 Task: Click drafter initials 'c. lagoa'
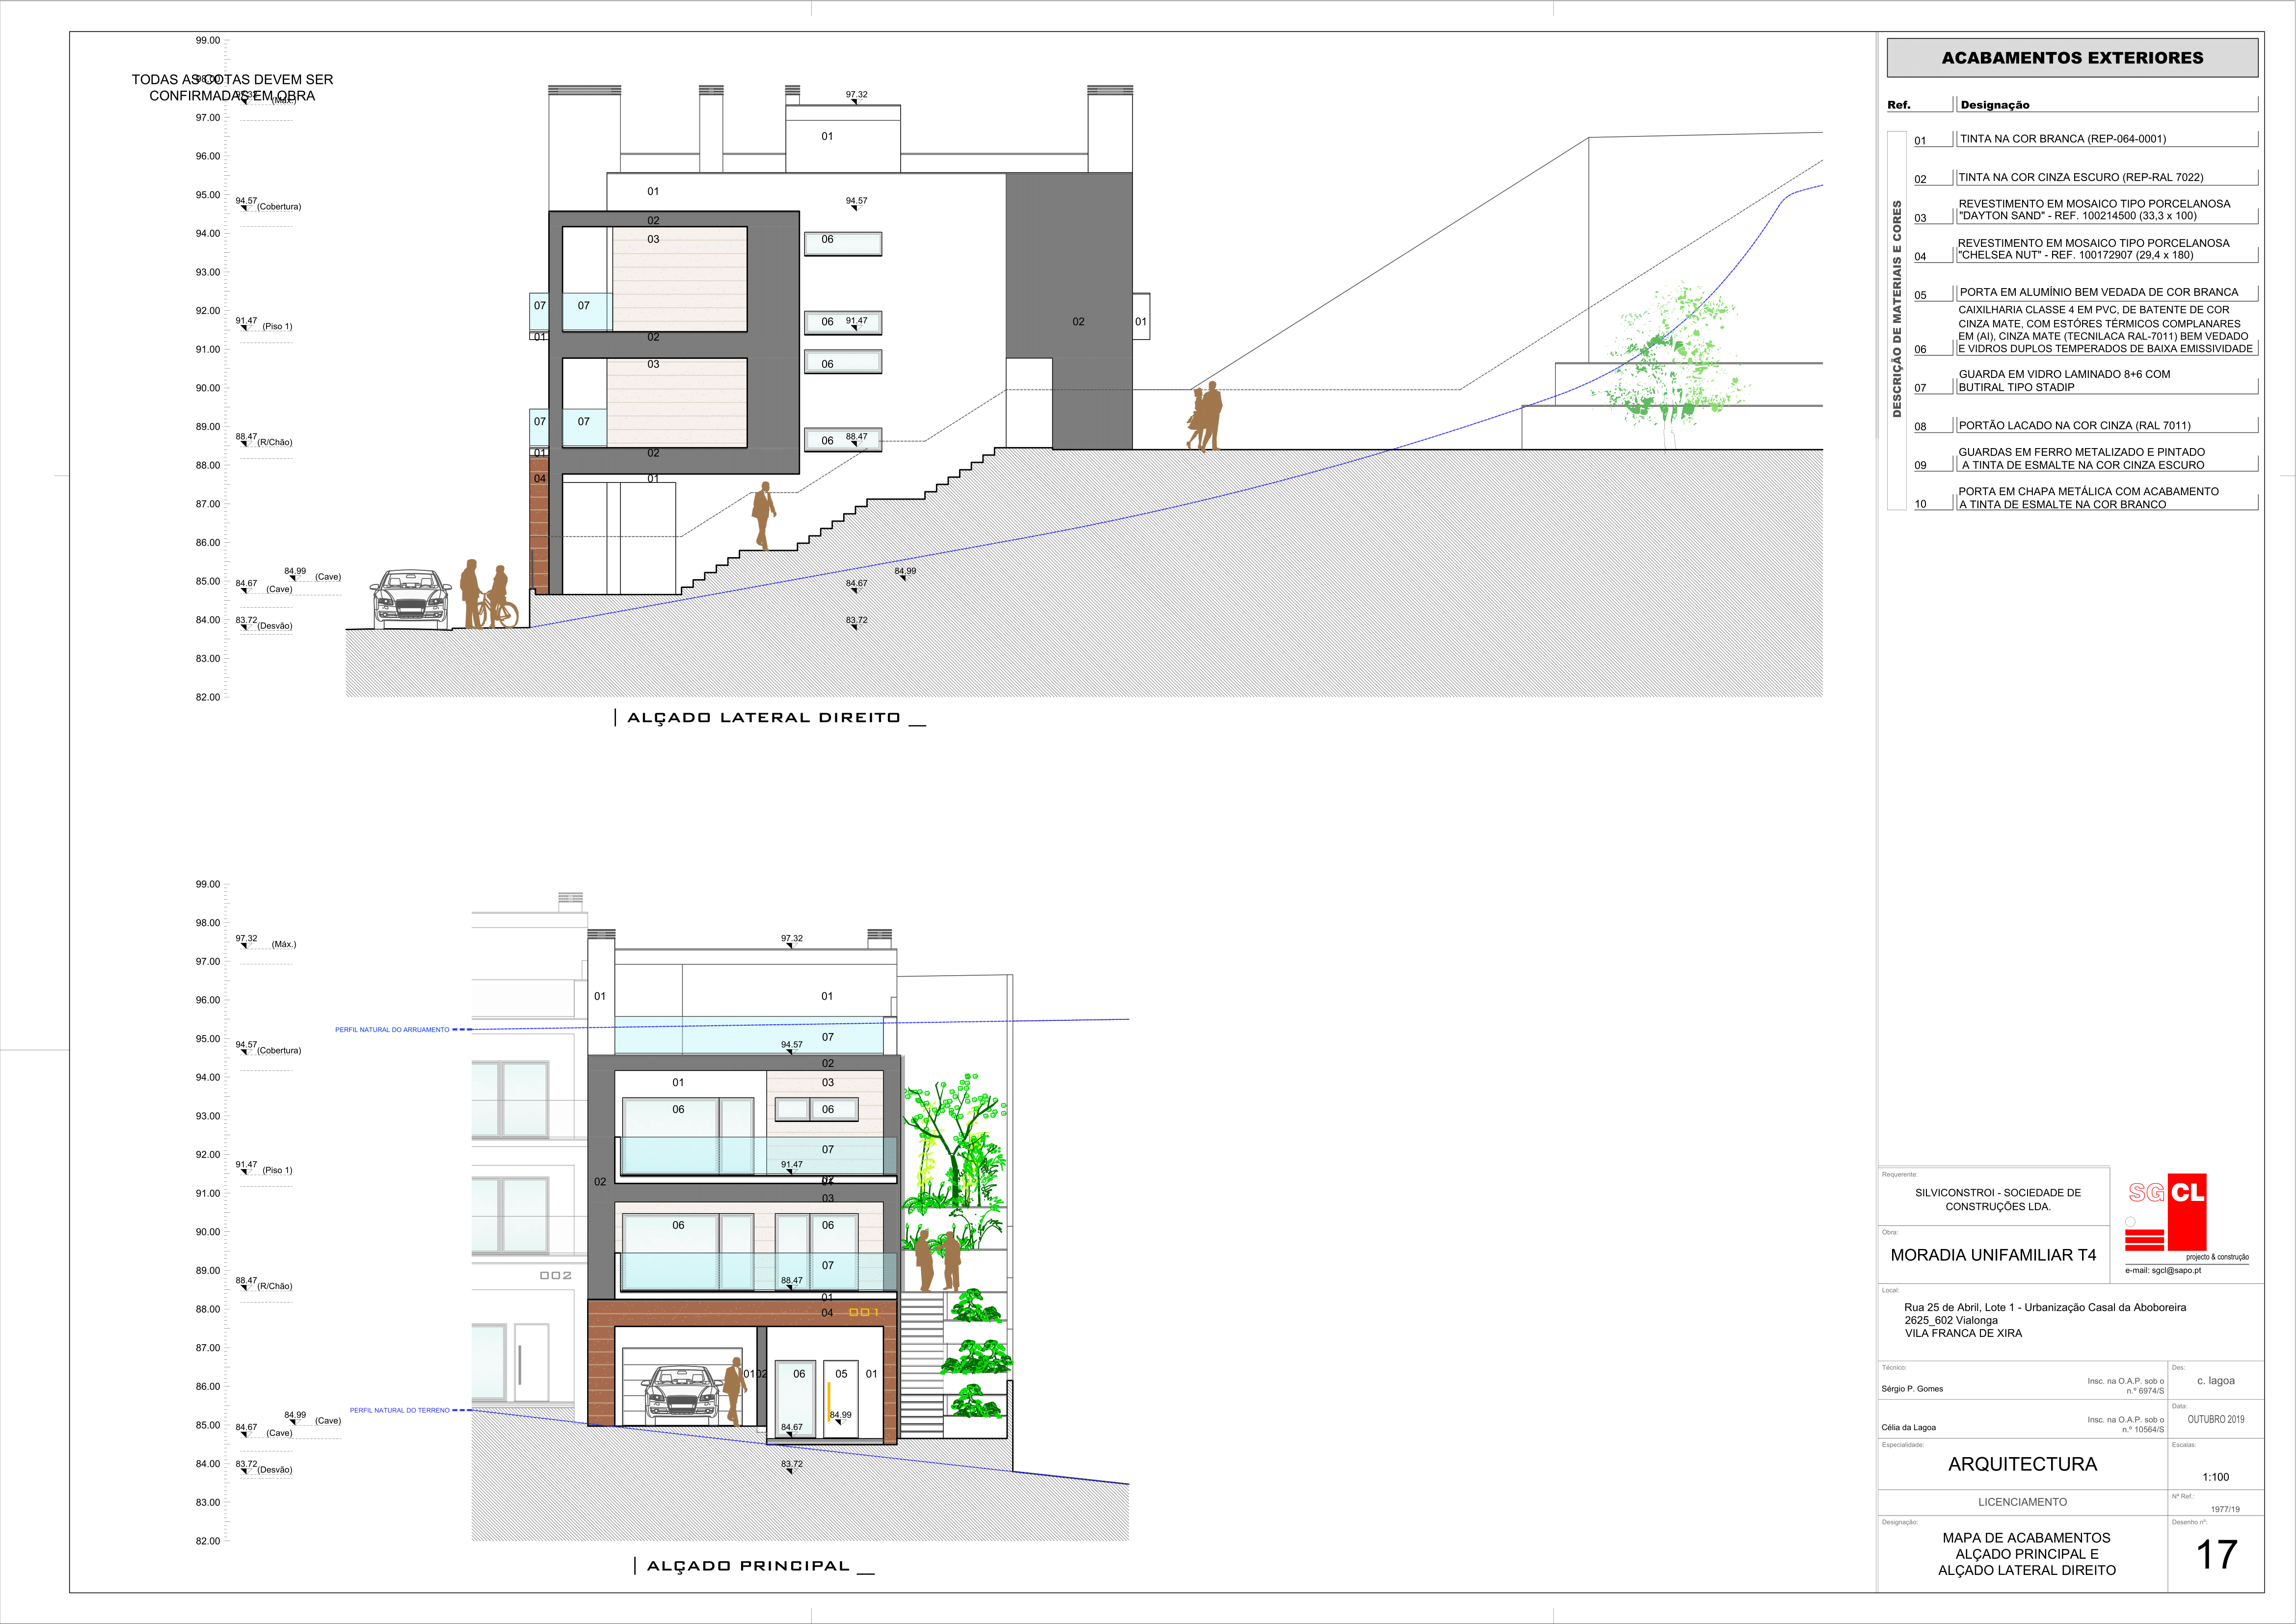click(2216, 1381)
